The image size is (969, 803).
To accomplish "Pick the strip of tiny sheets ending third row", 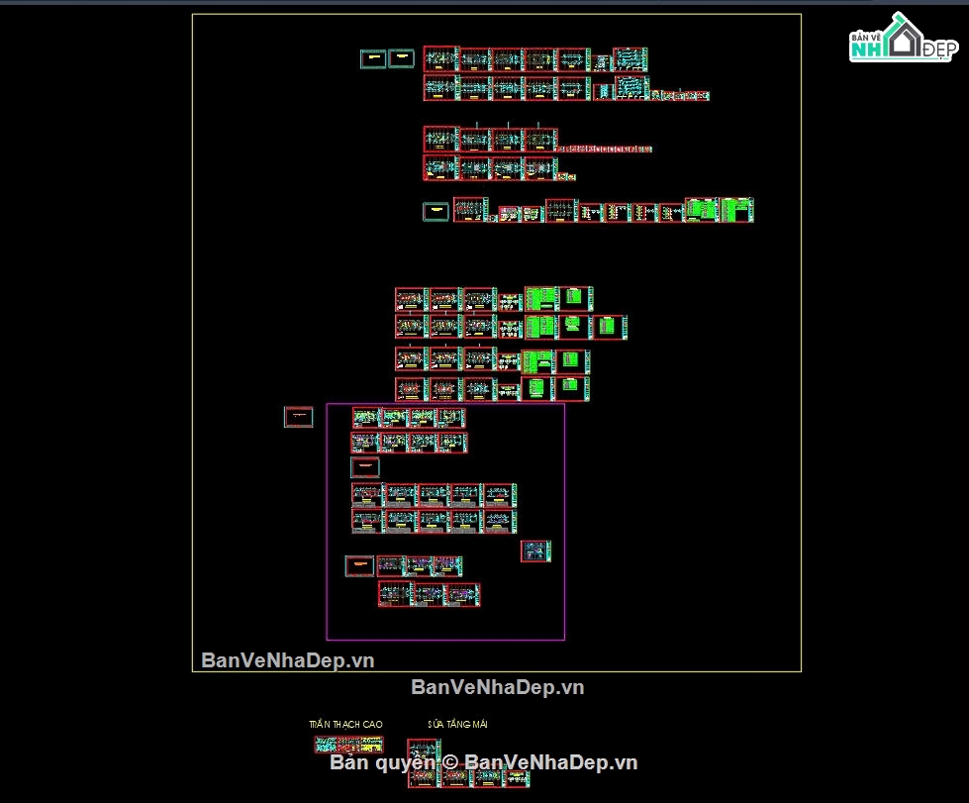I will (605, 149).
